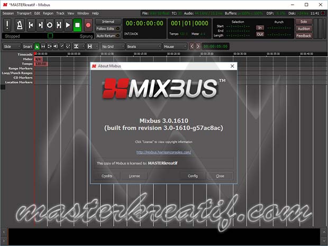
Task: Toggle the metronome click icon
Action: pos(20,25)
